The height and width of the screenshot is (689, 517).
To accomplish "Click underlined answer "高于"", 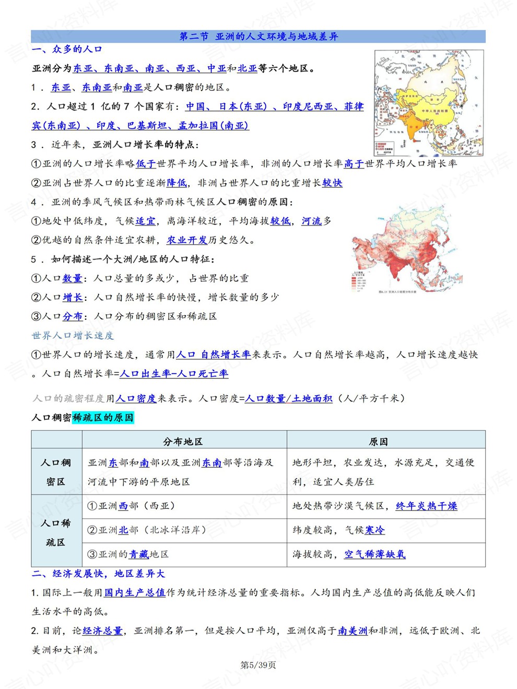I will [x=354, y=163].
